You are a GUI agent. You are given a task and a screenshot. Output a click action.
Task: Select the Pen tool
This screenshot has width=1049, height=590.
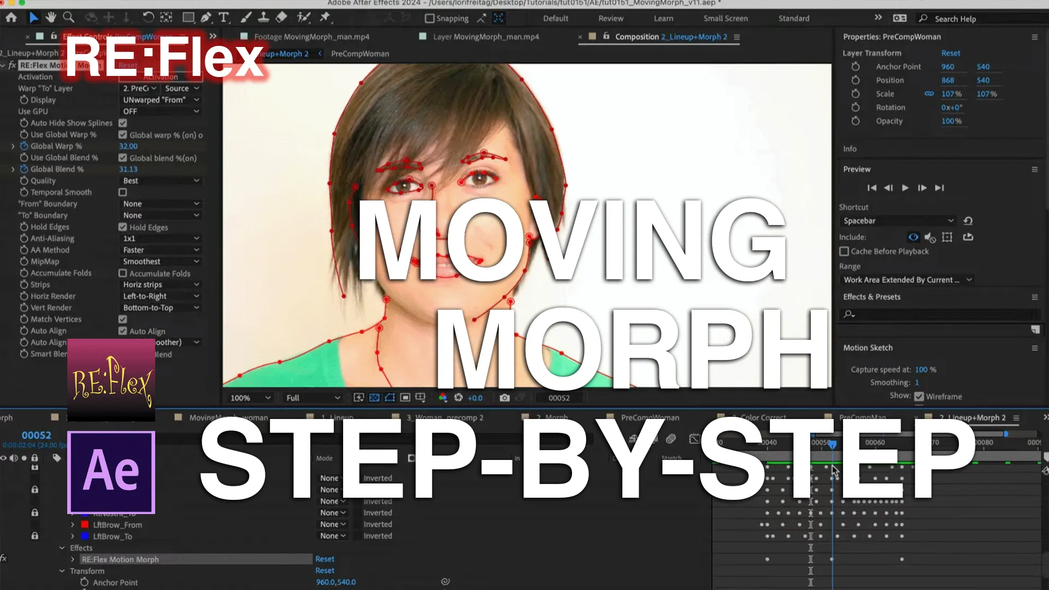coord(205,17)
